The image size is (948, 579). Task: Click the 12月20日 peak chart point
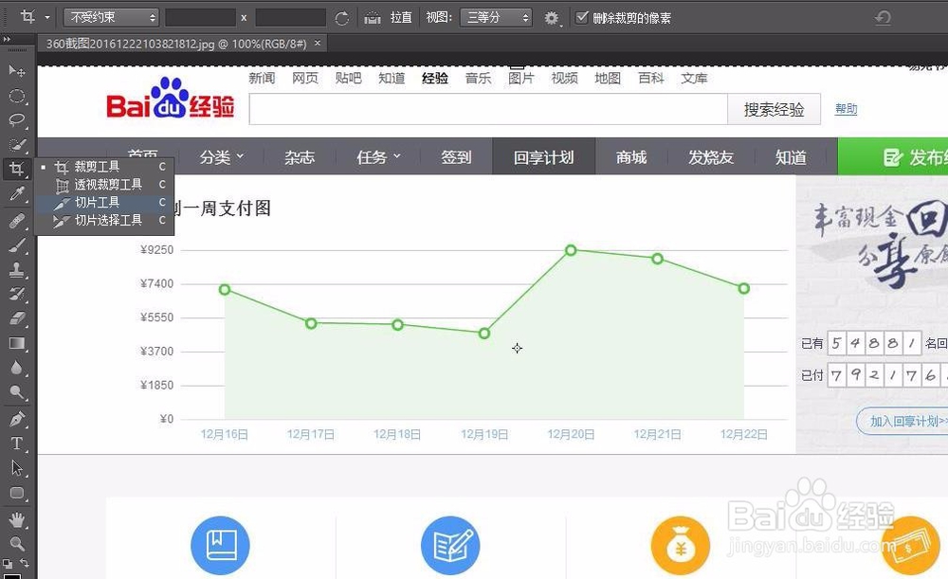click(x=571, y=249)
